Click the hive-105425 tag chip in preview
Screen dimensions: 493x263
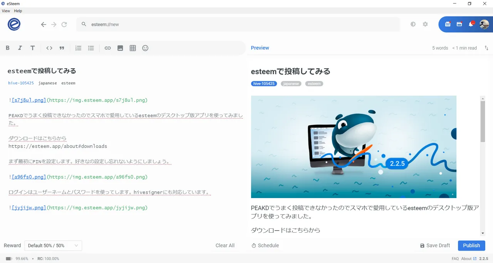pos(264,83)
